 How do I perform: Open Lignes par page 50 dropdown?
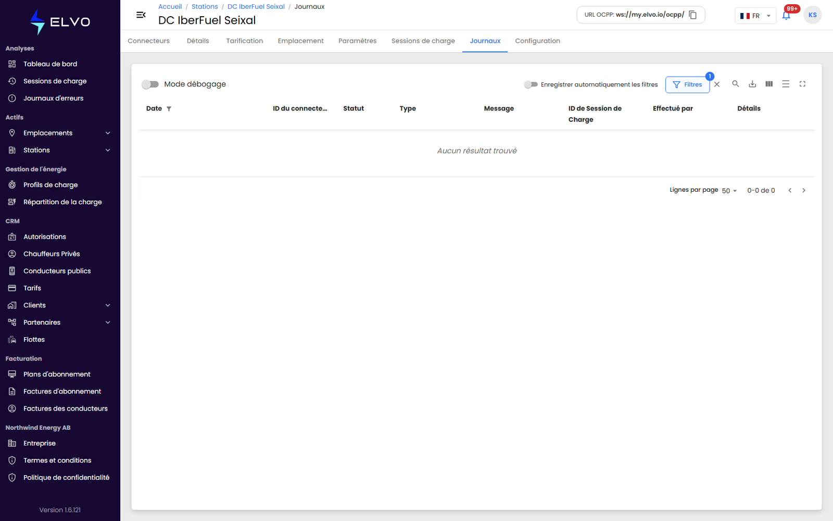coord(729,191)
